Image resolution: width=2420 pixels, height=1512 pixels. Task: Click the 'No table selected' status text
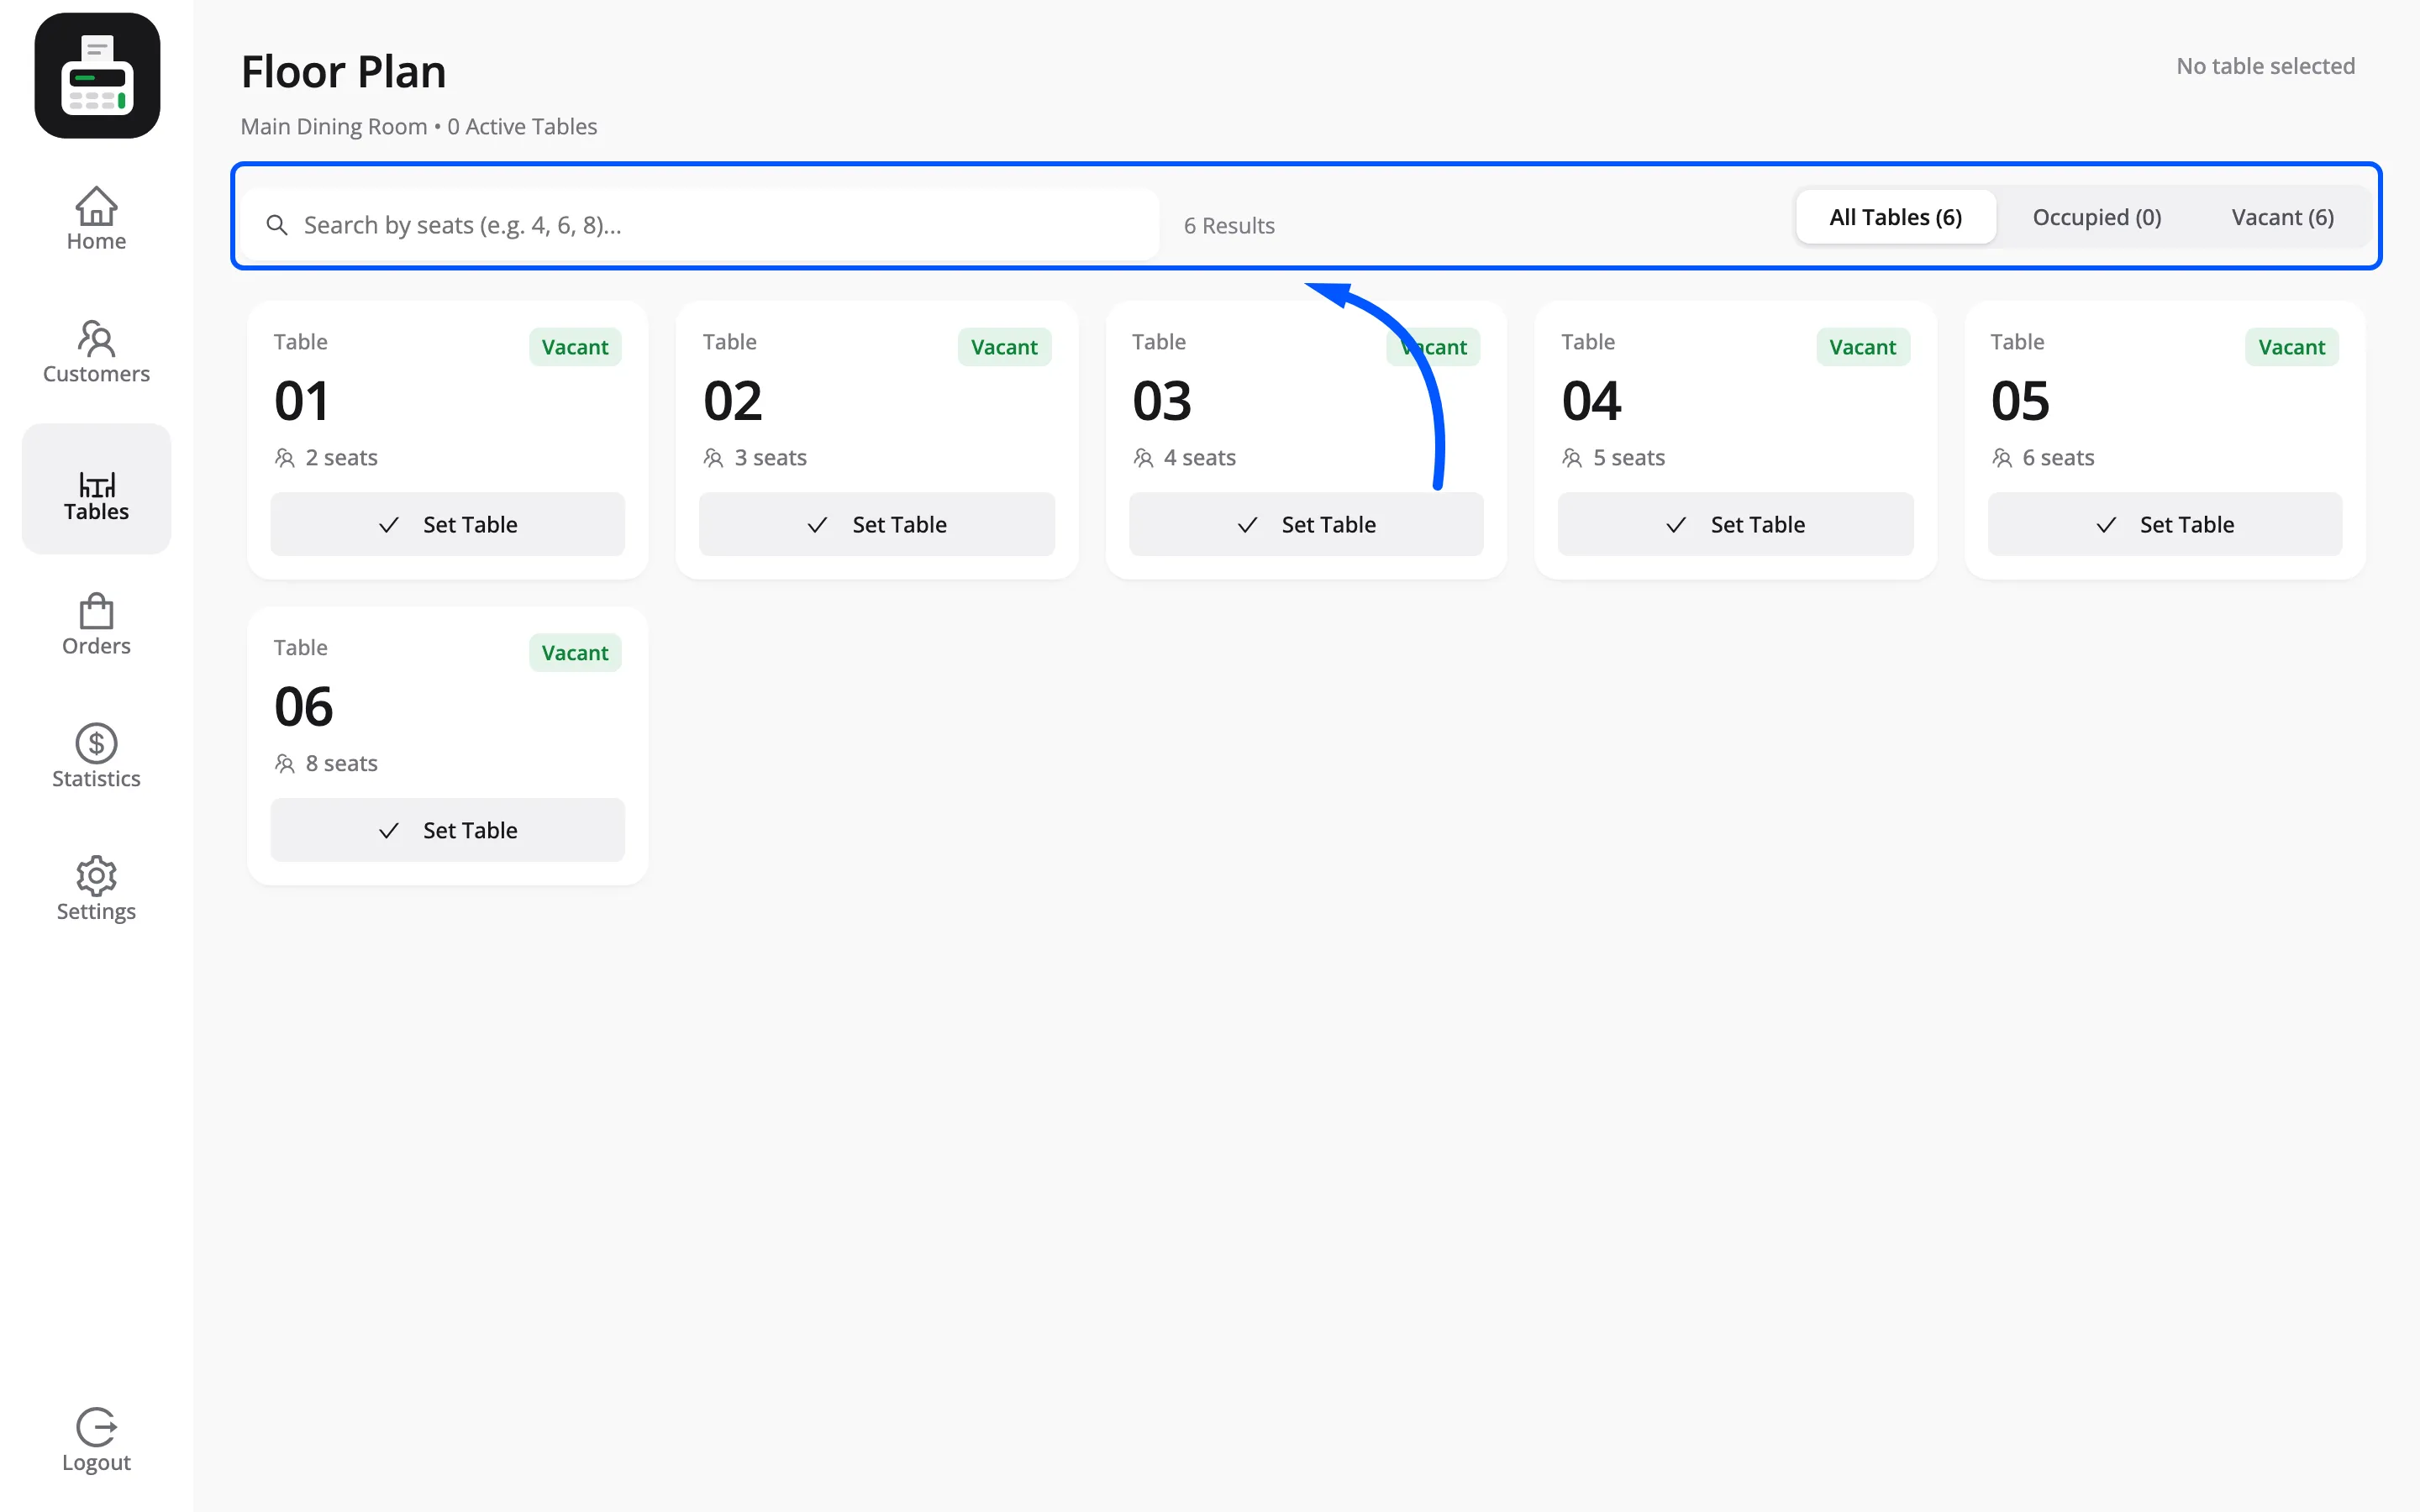click(2266, 66)
